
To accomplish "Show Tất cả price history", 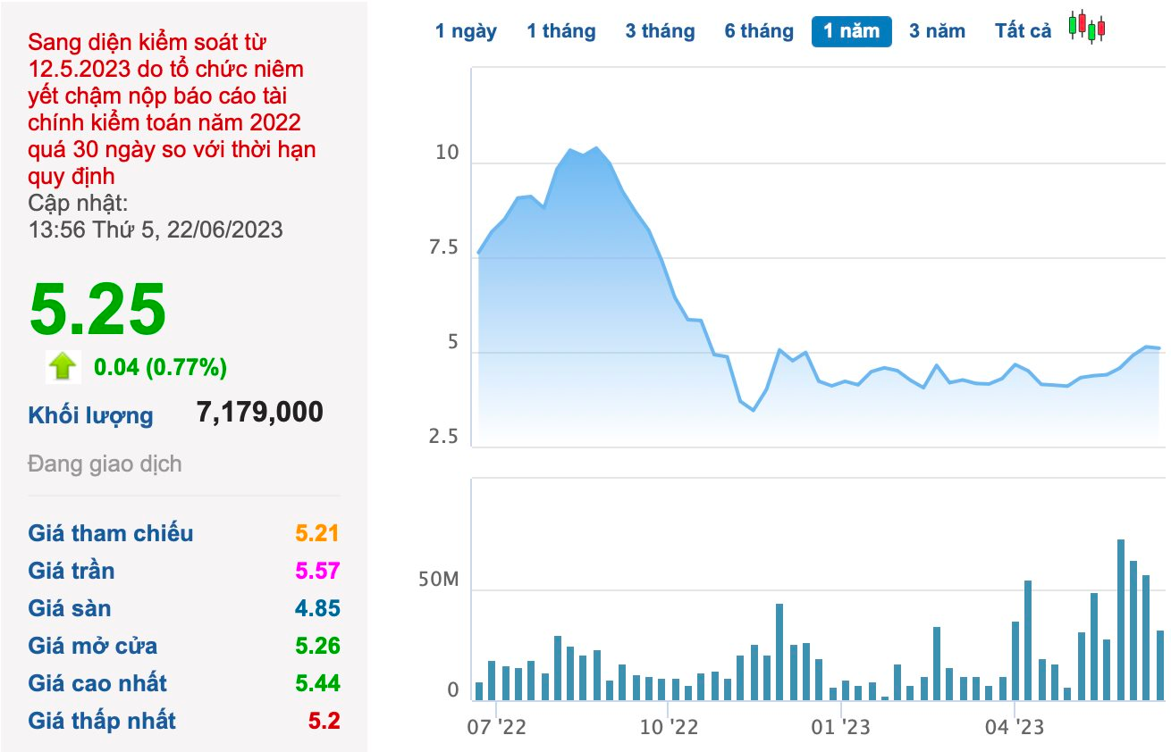I will click(1023, 31).
